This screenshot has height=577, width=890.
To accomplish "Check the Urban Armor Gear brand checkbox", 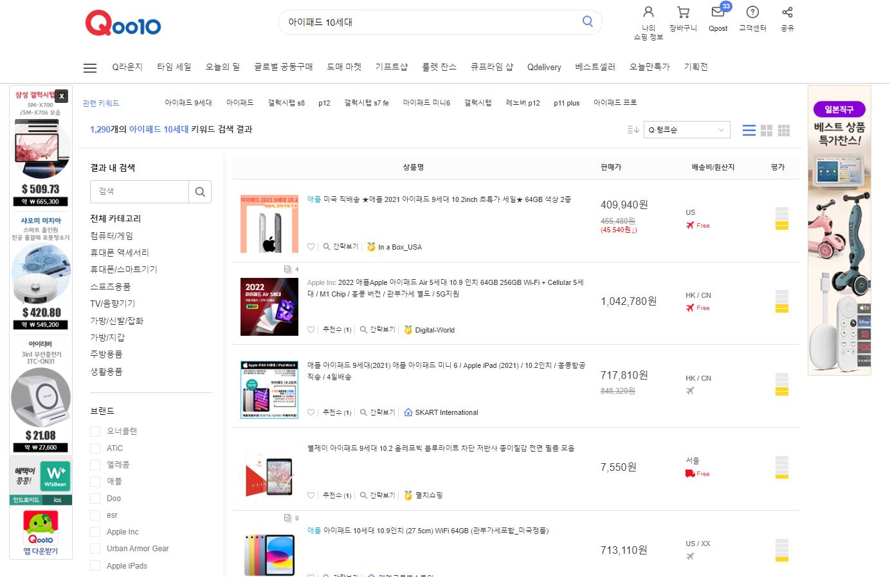I will (x=95, y=548).
